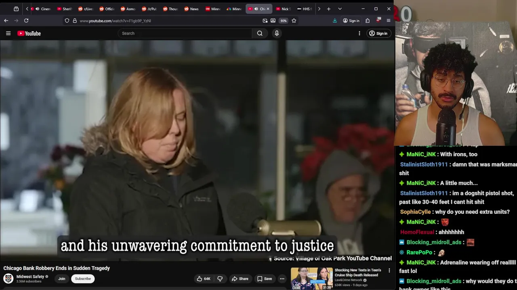Image resolution: width=517 pixels, height=290 pixels.
Task: Open the list all tabs dropdown
Action: pos(340,9)
